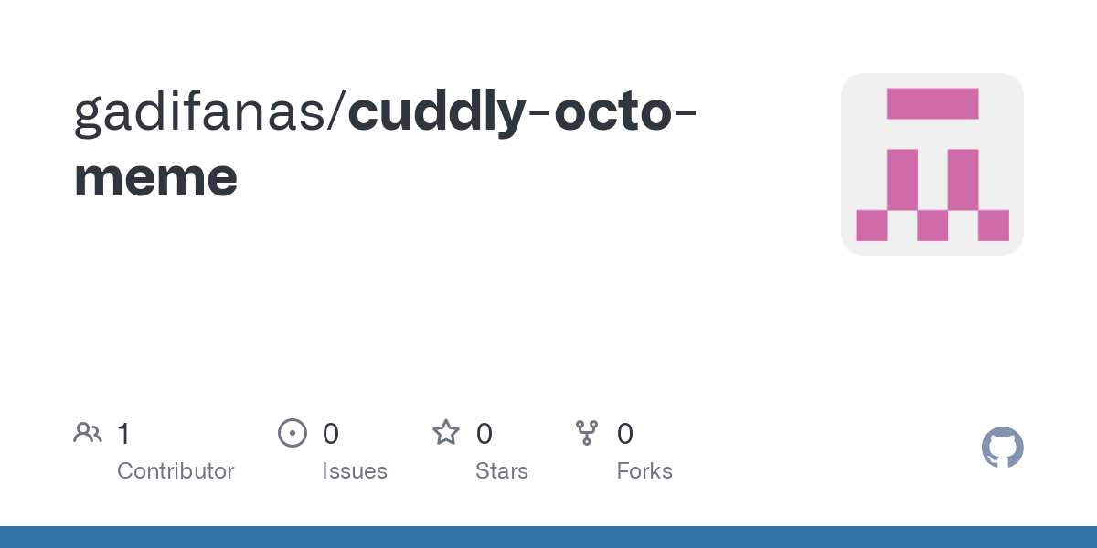
Task: Click the 0 beside the fork icon
Action: pos(625,433)
